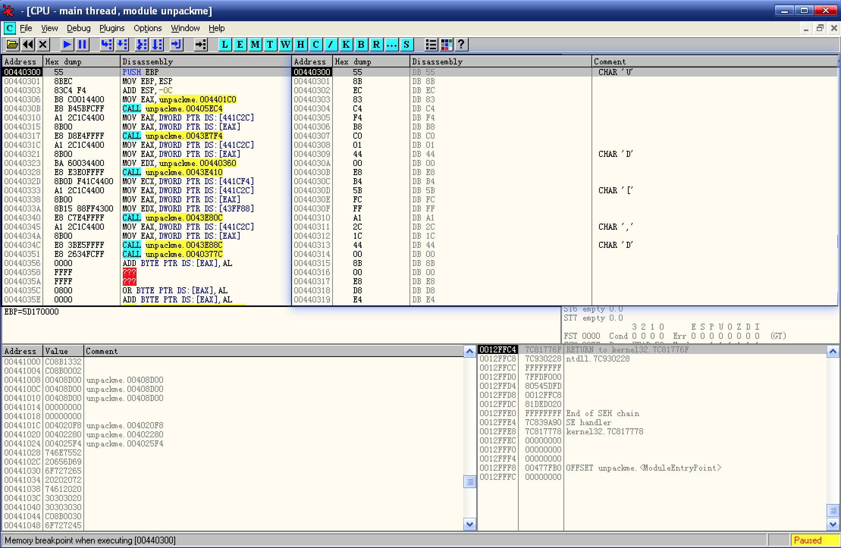This screenshot has height=548, width=841.
Task: Open the Plugins menu
Action: point(112,28)
